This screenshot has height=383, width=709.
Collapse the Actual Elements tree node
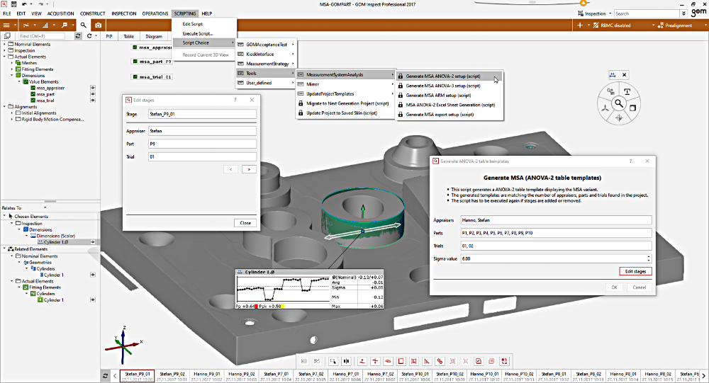(4, 57)
